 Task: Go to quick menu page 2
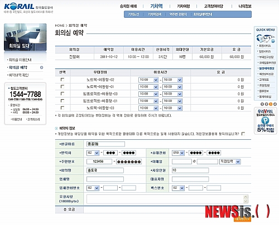tap(266, 104)
